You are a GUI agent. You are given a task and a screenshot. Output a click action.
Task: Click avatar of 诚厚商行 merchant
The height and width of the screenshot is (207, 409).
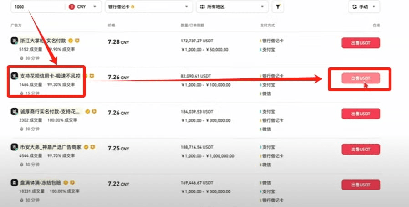tap(14, 112)
